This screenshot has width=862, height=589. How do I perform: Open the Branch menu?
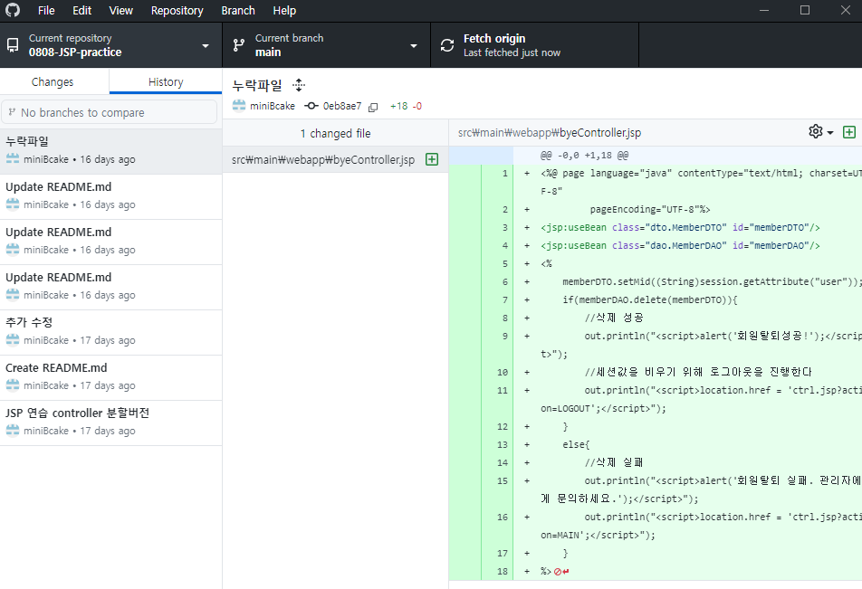(x=238, y=11)
